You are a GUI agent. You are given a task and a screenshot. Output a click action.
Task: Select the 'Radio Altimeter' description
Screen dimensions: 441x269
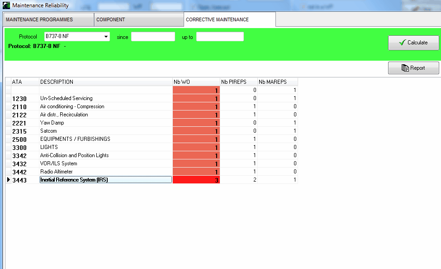[106, 172]
